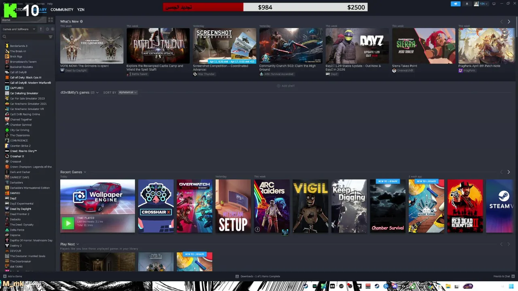Toggle sort ascending arrow in sidebar

(41, 29)
